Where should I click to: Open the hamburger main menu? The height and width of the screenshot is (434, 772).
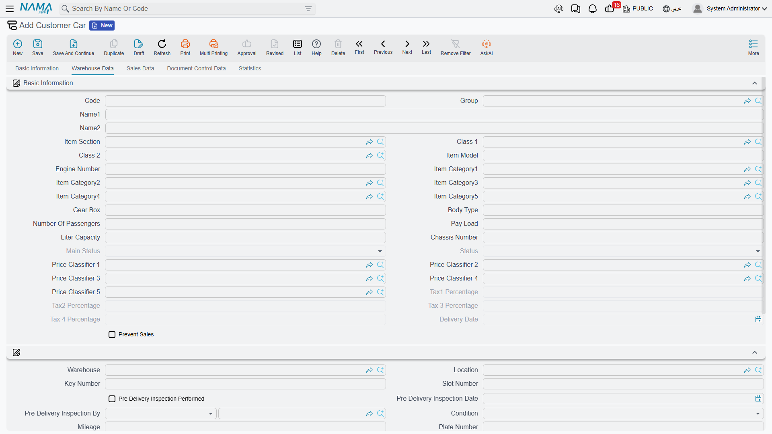[10, 8]
